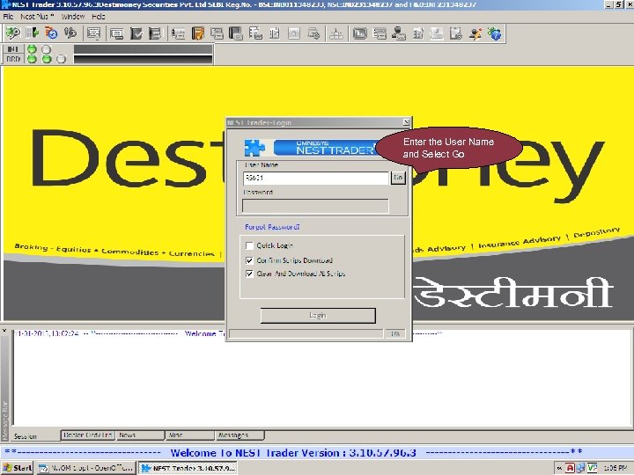Open the File menu
The image size is (634, 475).
(x=8, y=17)
